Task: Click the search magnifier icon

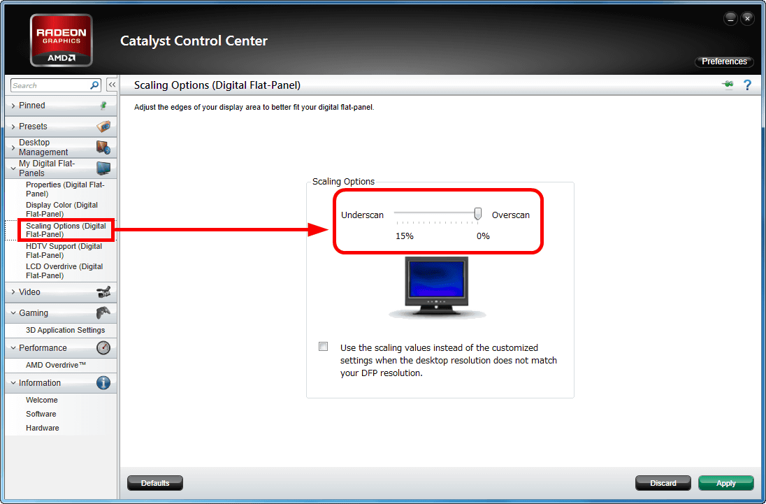Action: coord(94,85)
